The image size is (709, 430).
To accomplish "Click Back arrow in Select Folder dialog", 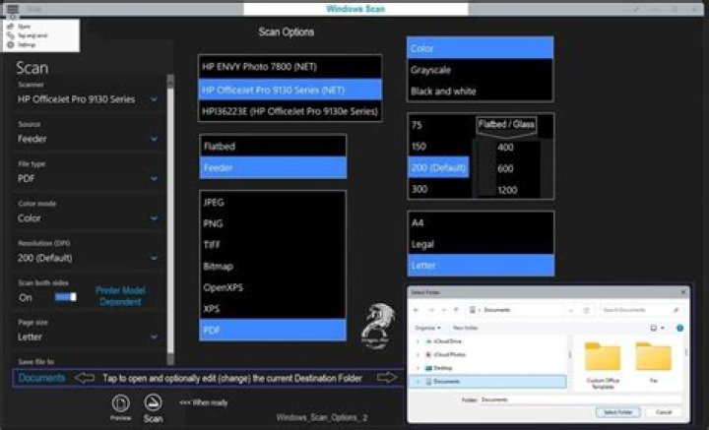I will click(x=417, y=310).
